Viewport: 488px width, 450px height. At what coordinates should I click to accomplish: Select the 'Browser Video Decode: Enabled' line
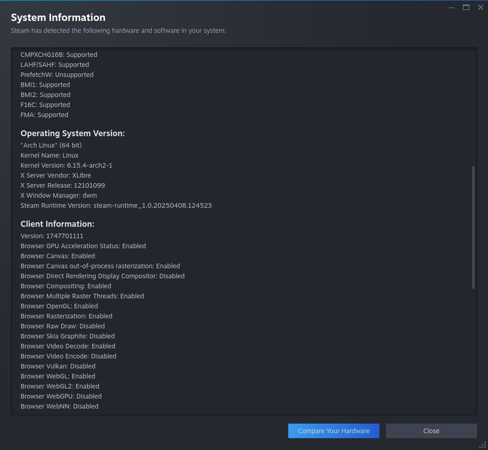coord(68,346)
